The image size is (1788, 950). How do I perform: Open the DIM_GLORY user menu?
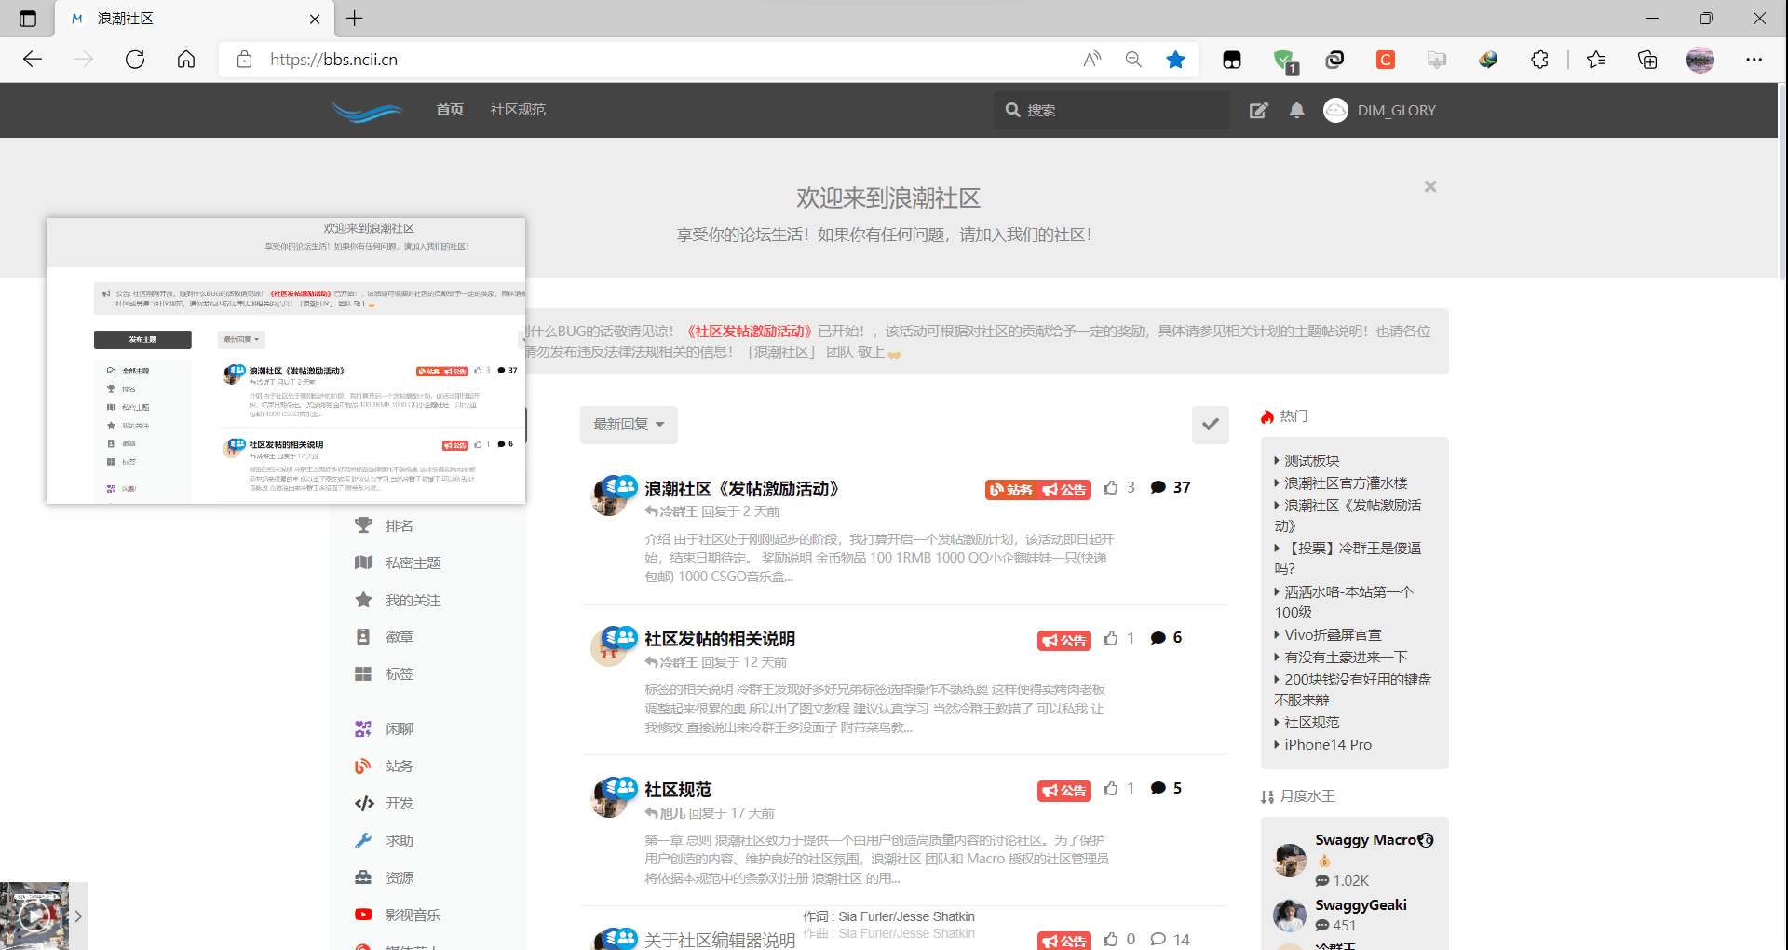pos(1380,111)
